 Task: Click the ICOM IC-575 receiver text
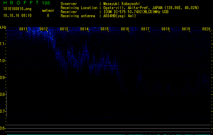coord(136,12)
